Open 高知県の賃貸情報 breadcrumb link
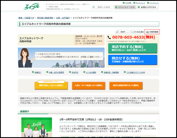The width and height of the screenshot is (177, 138). pyautogui.click(x=45, y=18)
